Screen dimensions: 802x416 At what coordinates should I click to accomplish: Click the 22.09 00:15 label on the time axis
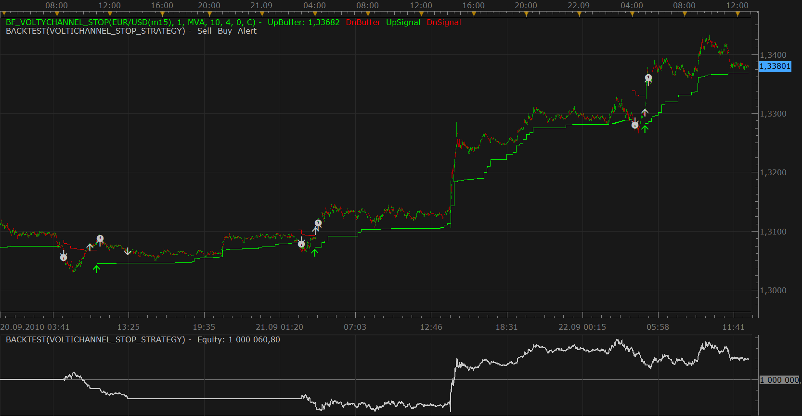pos(582,327)
